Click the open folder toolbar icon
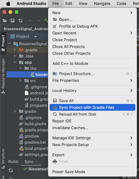The image size is (139, 179). (5, 21)
